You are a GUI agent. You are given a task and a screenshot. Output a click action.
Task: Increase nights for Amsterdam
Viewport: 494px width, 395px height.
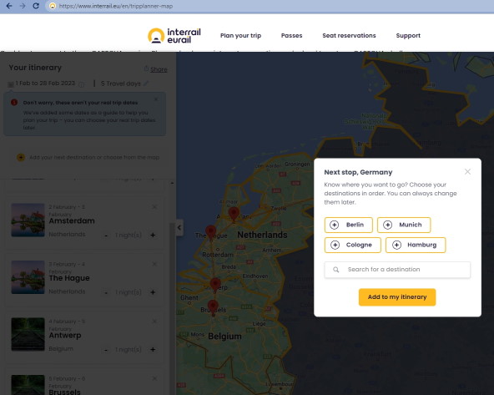[x=153, y=235]
